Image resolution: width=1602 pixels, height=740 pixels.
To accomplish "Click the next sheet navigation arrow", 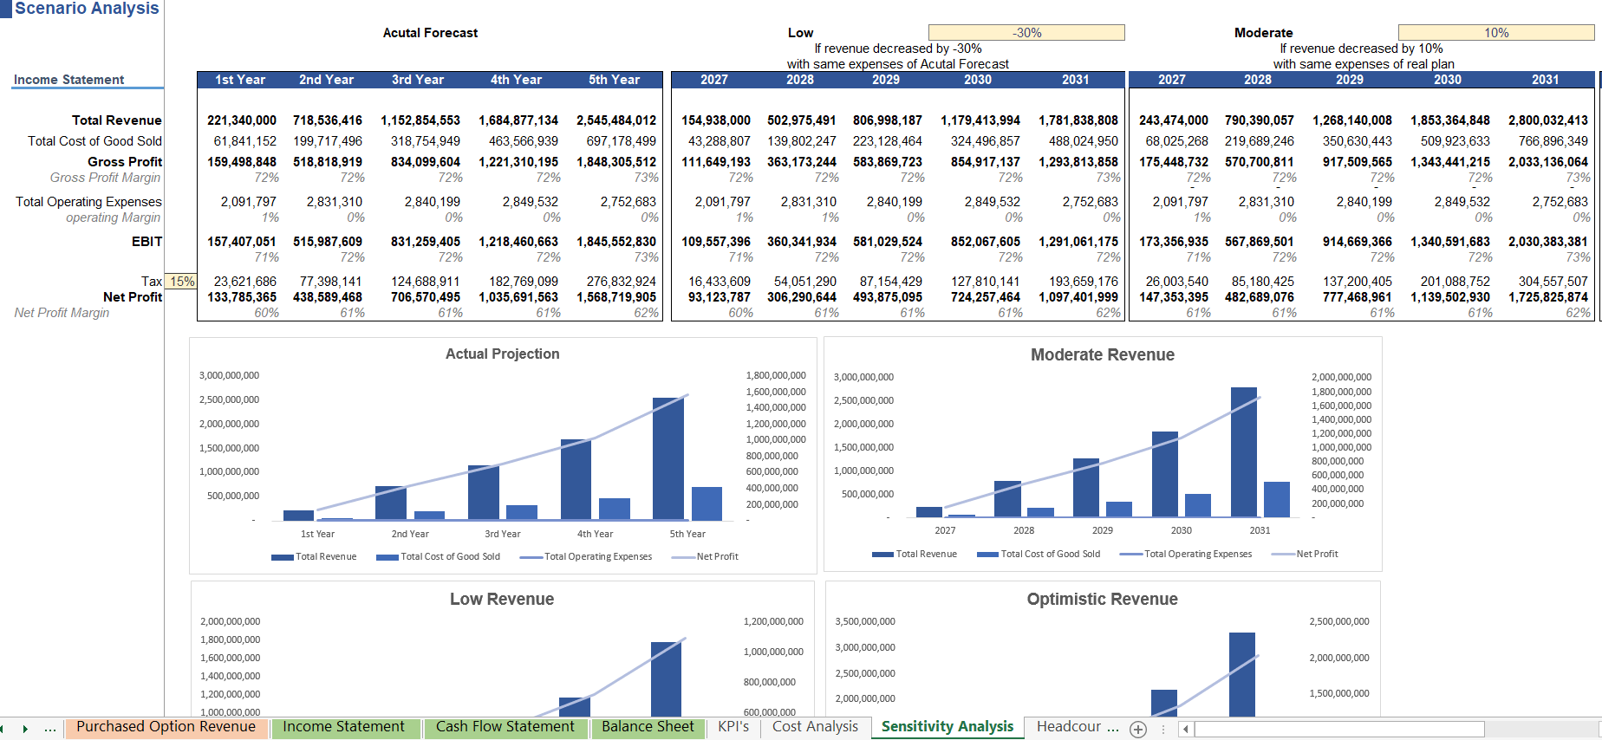I will [x=25, y=729].
